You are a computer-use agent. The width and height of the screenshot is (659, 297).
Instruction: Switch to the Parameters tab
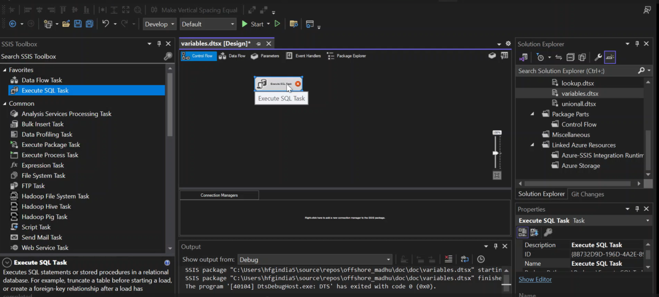(265, 56)
